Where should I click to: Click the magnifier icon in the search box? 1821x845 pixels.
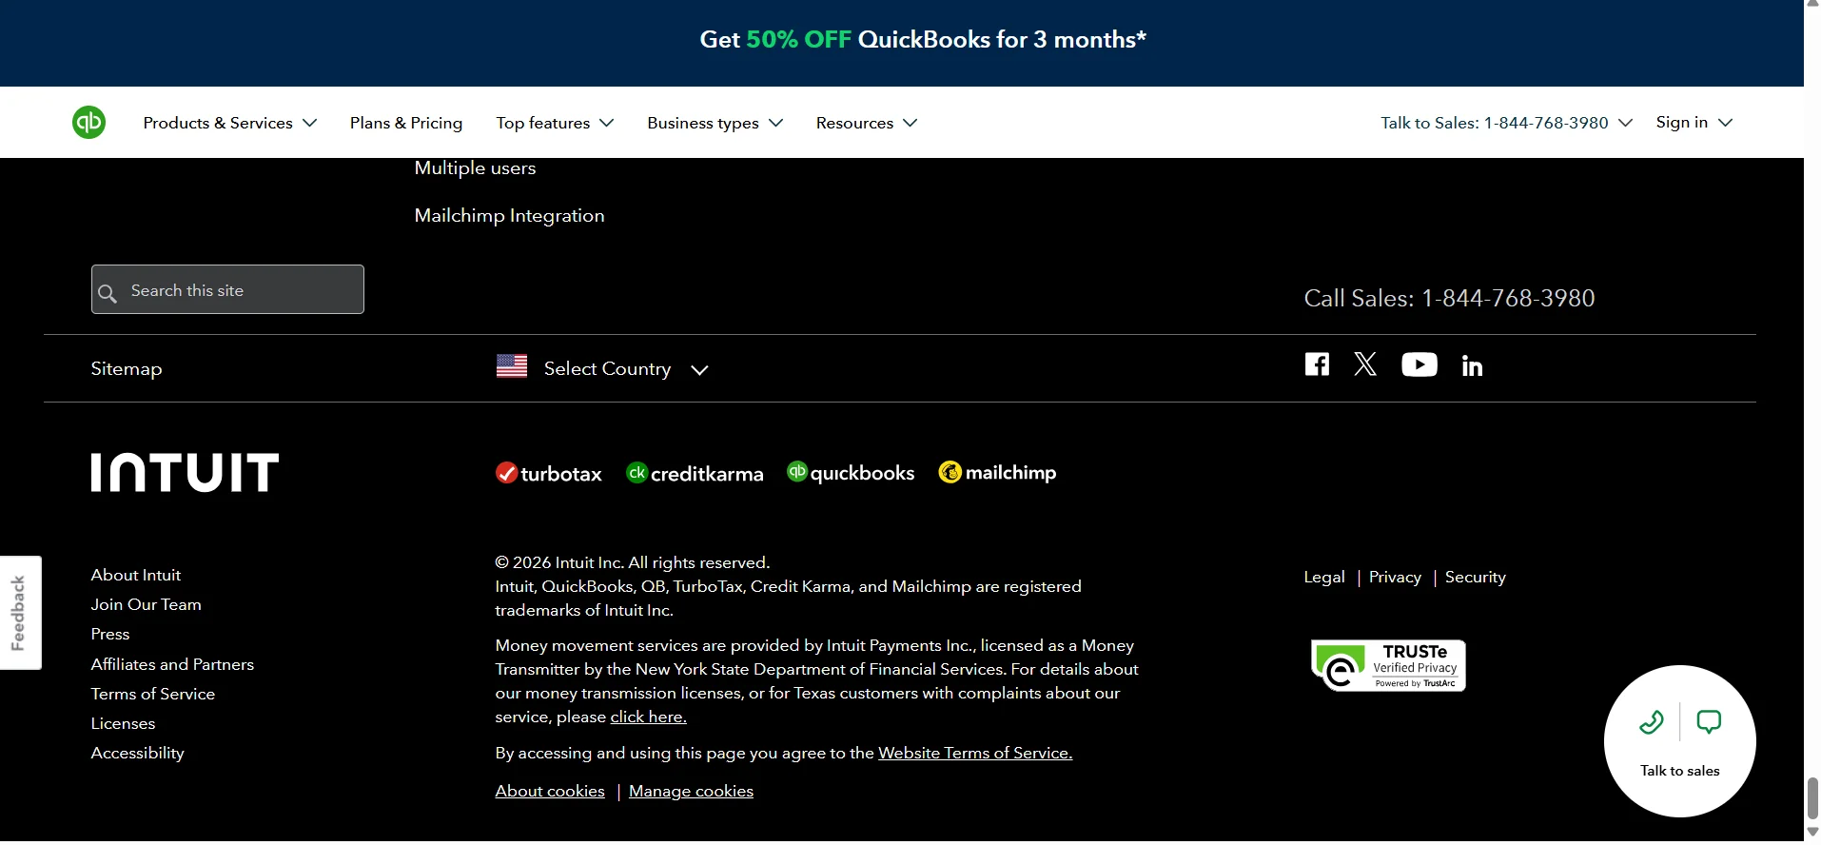(x=108, y=293)
